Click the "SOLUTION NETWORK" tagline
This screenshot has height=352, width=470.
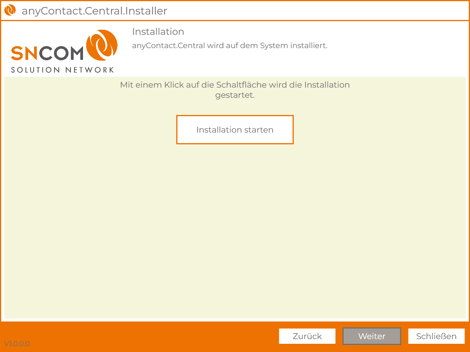63,70
